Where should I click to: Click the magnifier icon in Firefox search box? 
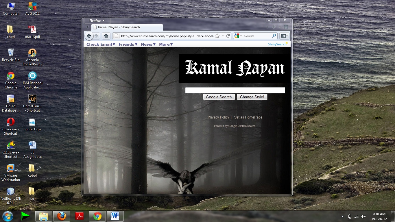tap(274, 36)
